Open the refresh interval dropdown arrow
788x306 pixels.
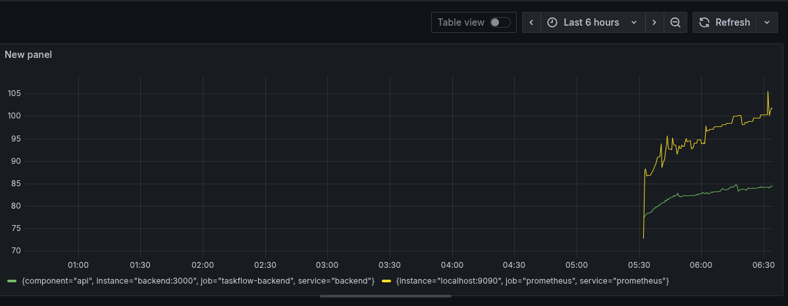click(x=767, y=22)
